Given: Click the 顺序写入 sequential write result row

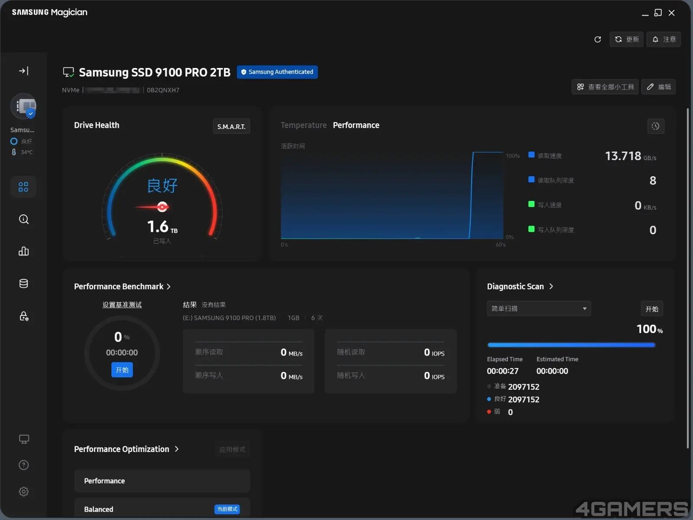Looking at the screenshot, I should 249,376.
